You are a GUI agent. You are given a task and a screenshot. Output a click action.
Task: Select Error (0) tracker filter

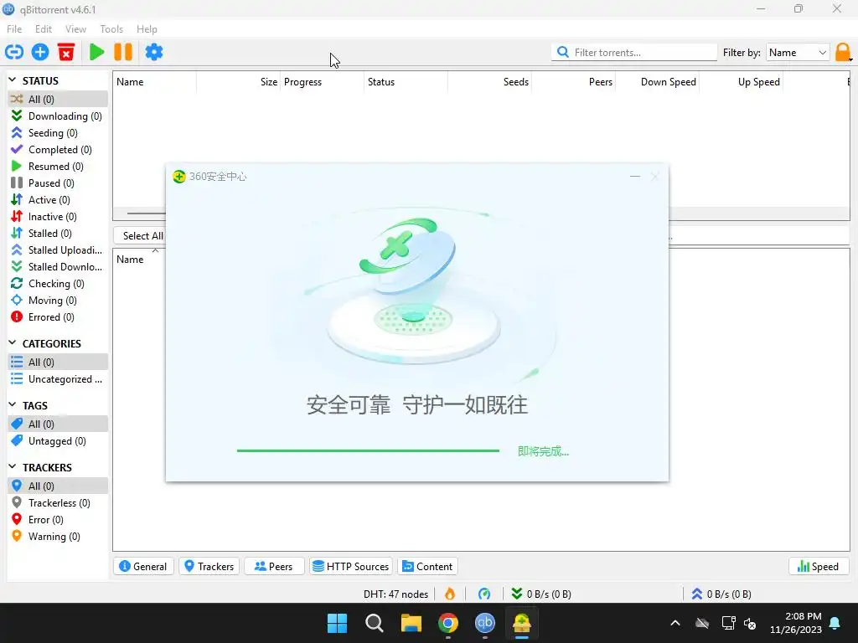(58, 519)
